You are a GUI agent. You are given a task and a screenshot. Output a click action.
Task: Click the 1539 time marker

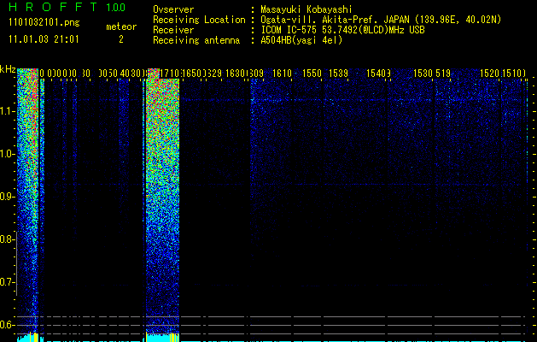pyautogui.click(x=339, y=74)
